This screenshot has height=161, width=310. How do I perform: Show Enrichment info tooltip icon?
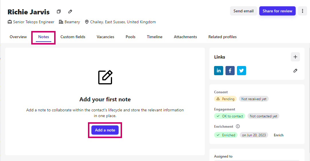(x=238, y=126)
